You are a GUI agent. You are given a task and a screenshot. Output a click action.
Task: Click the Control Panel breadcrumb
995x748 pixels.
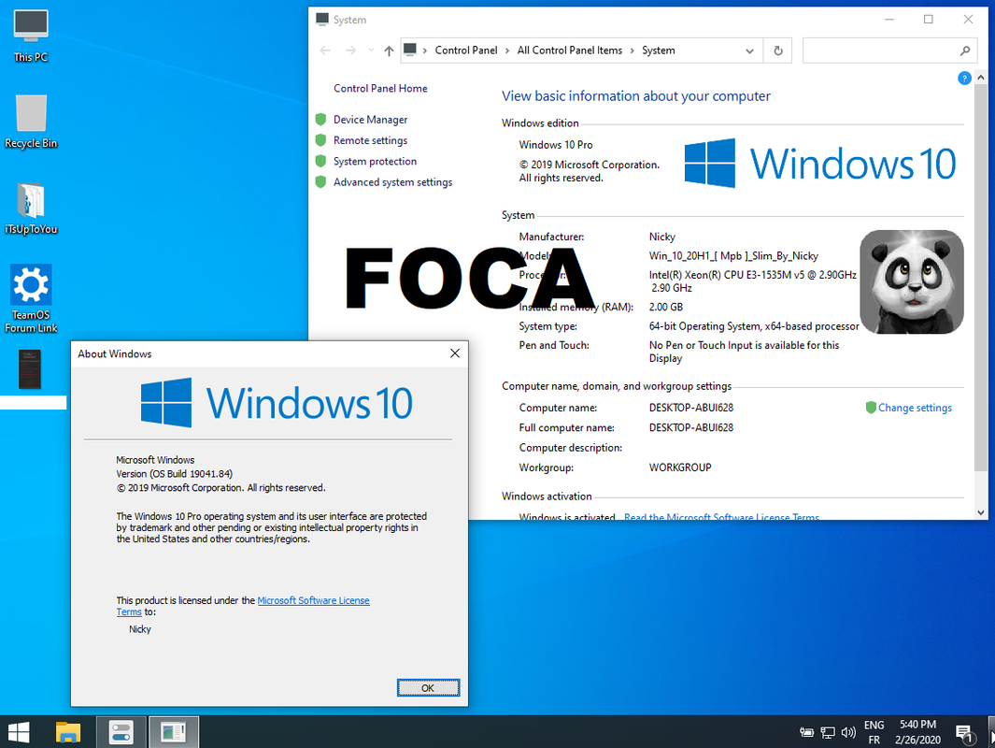point(466,50)
